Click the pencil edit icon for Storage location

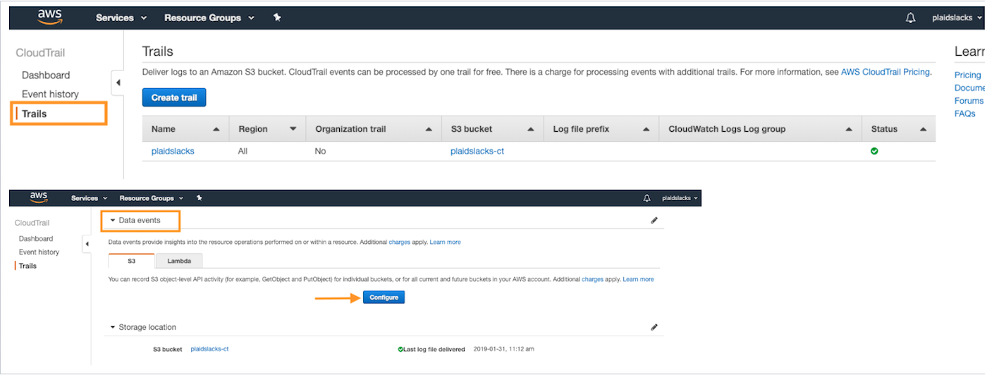[654, 327]
